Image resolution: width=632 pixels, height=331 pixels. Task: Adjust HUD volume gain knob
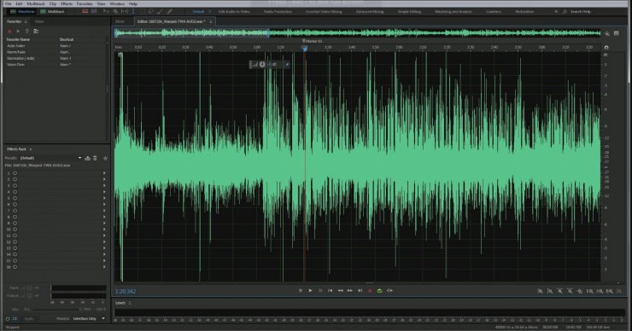tap(262, 65)
